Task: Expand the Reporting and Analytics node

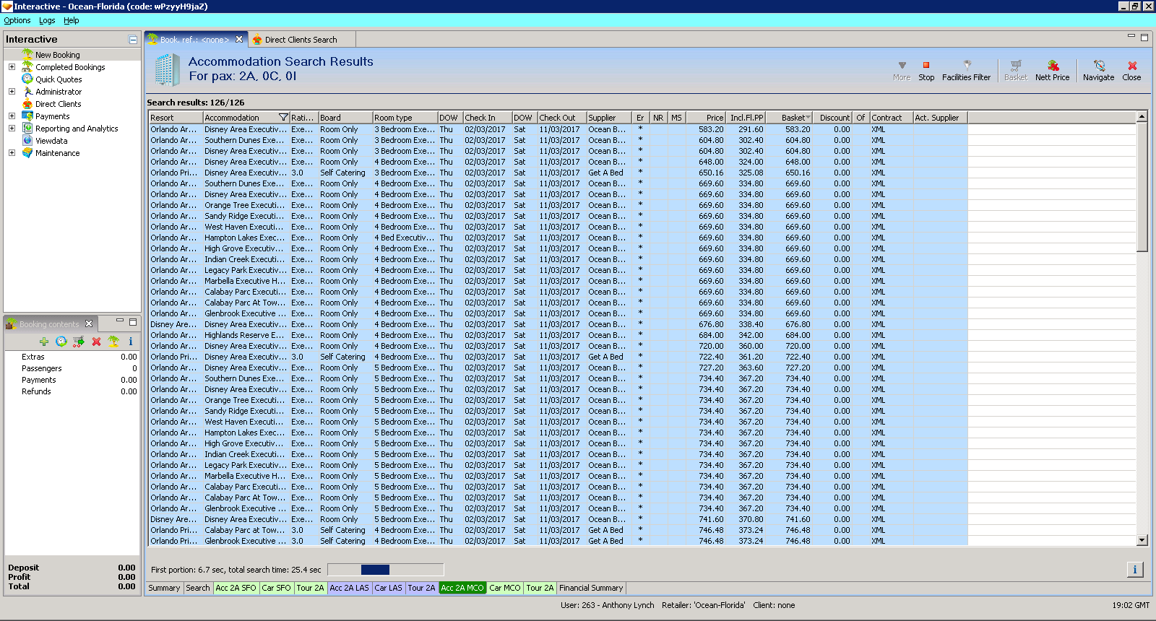Action: [x=12, y=129]
